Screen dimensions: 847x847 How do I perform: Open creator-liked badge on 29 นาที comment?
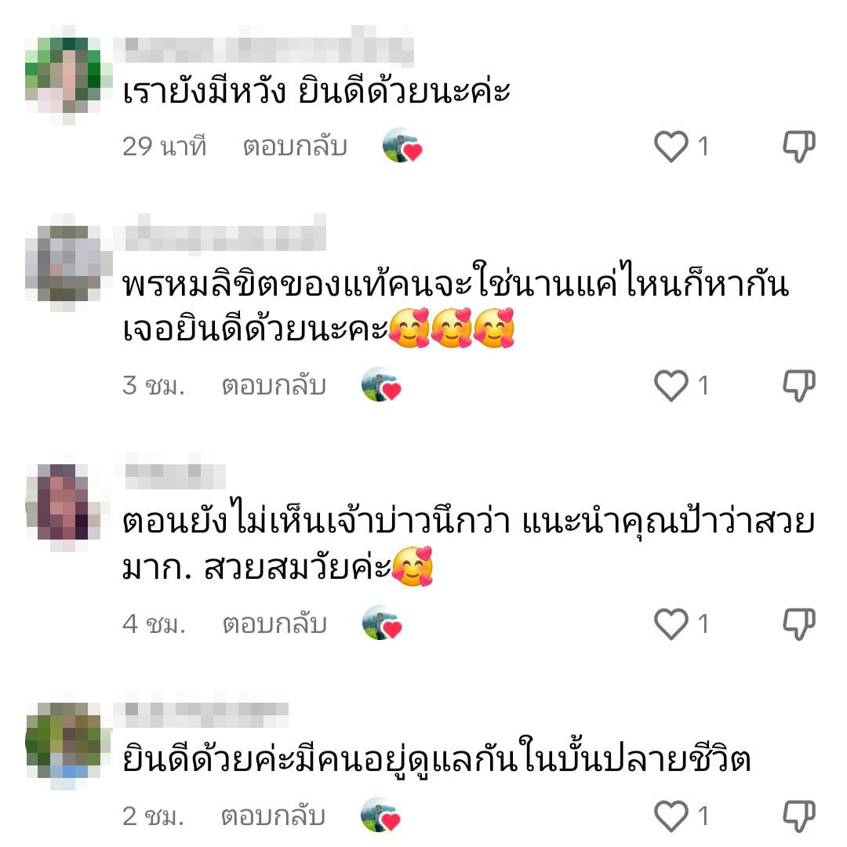402,145
